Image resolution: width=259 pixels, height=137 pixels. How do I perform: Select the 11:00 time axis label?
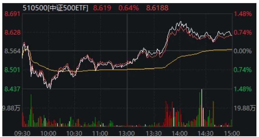(100, 133)
